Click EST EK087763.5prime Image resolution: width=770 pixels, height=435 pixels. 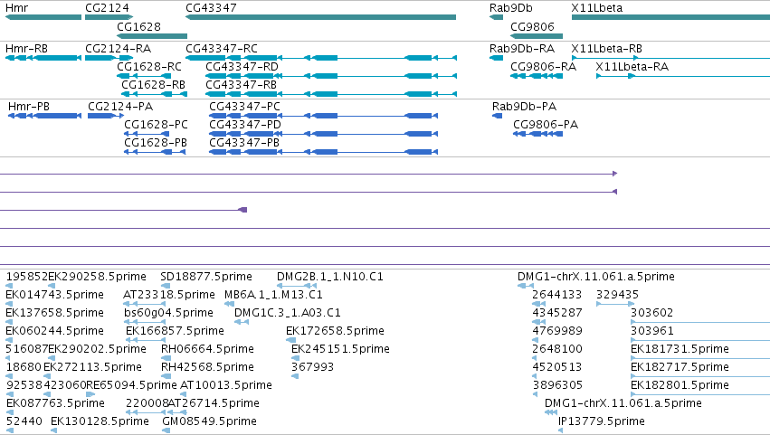[8, 413]
